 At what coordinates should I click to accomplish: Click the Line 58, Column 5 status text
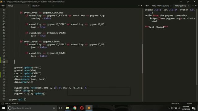(11, 104)
